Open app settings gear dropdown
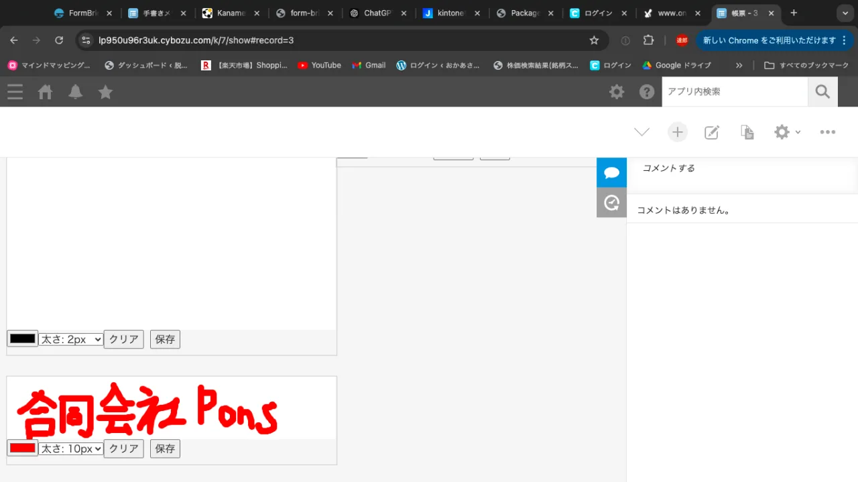 (x=787, y=132)
